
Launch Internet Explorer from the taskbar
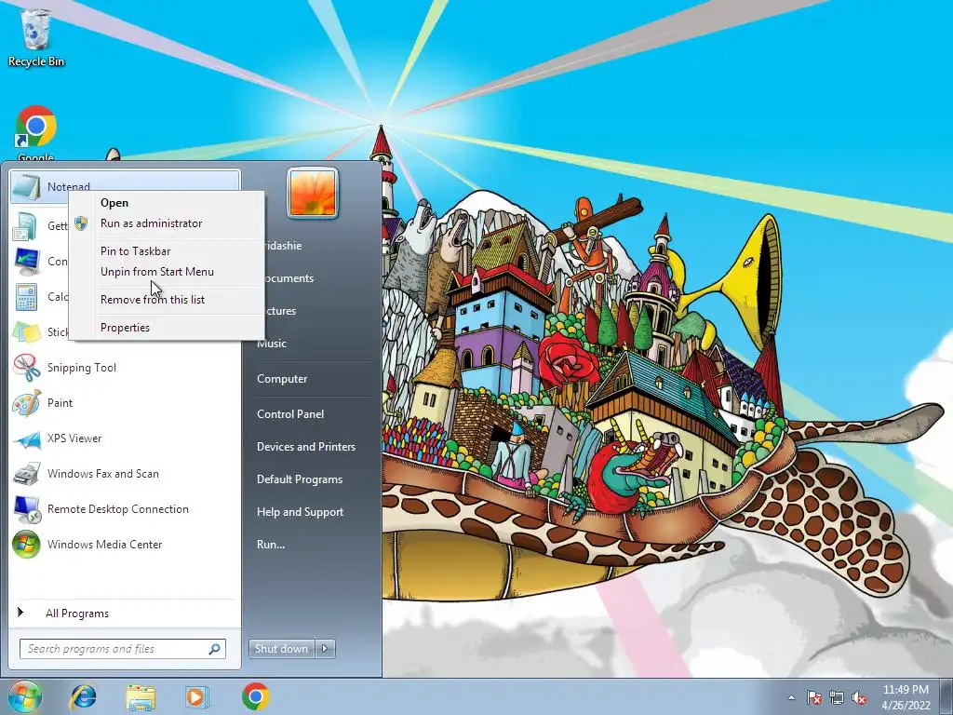(x=83, y=696)
